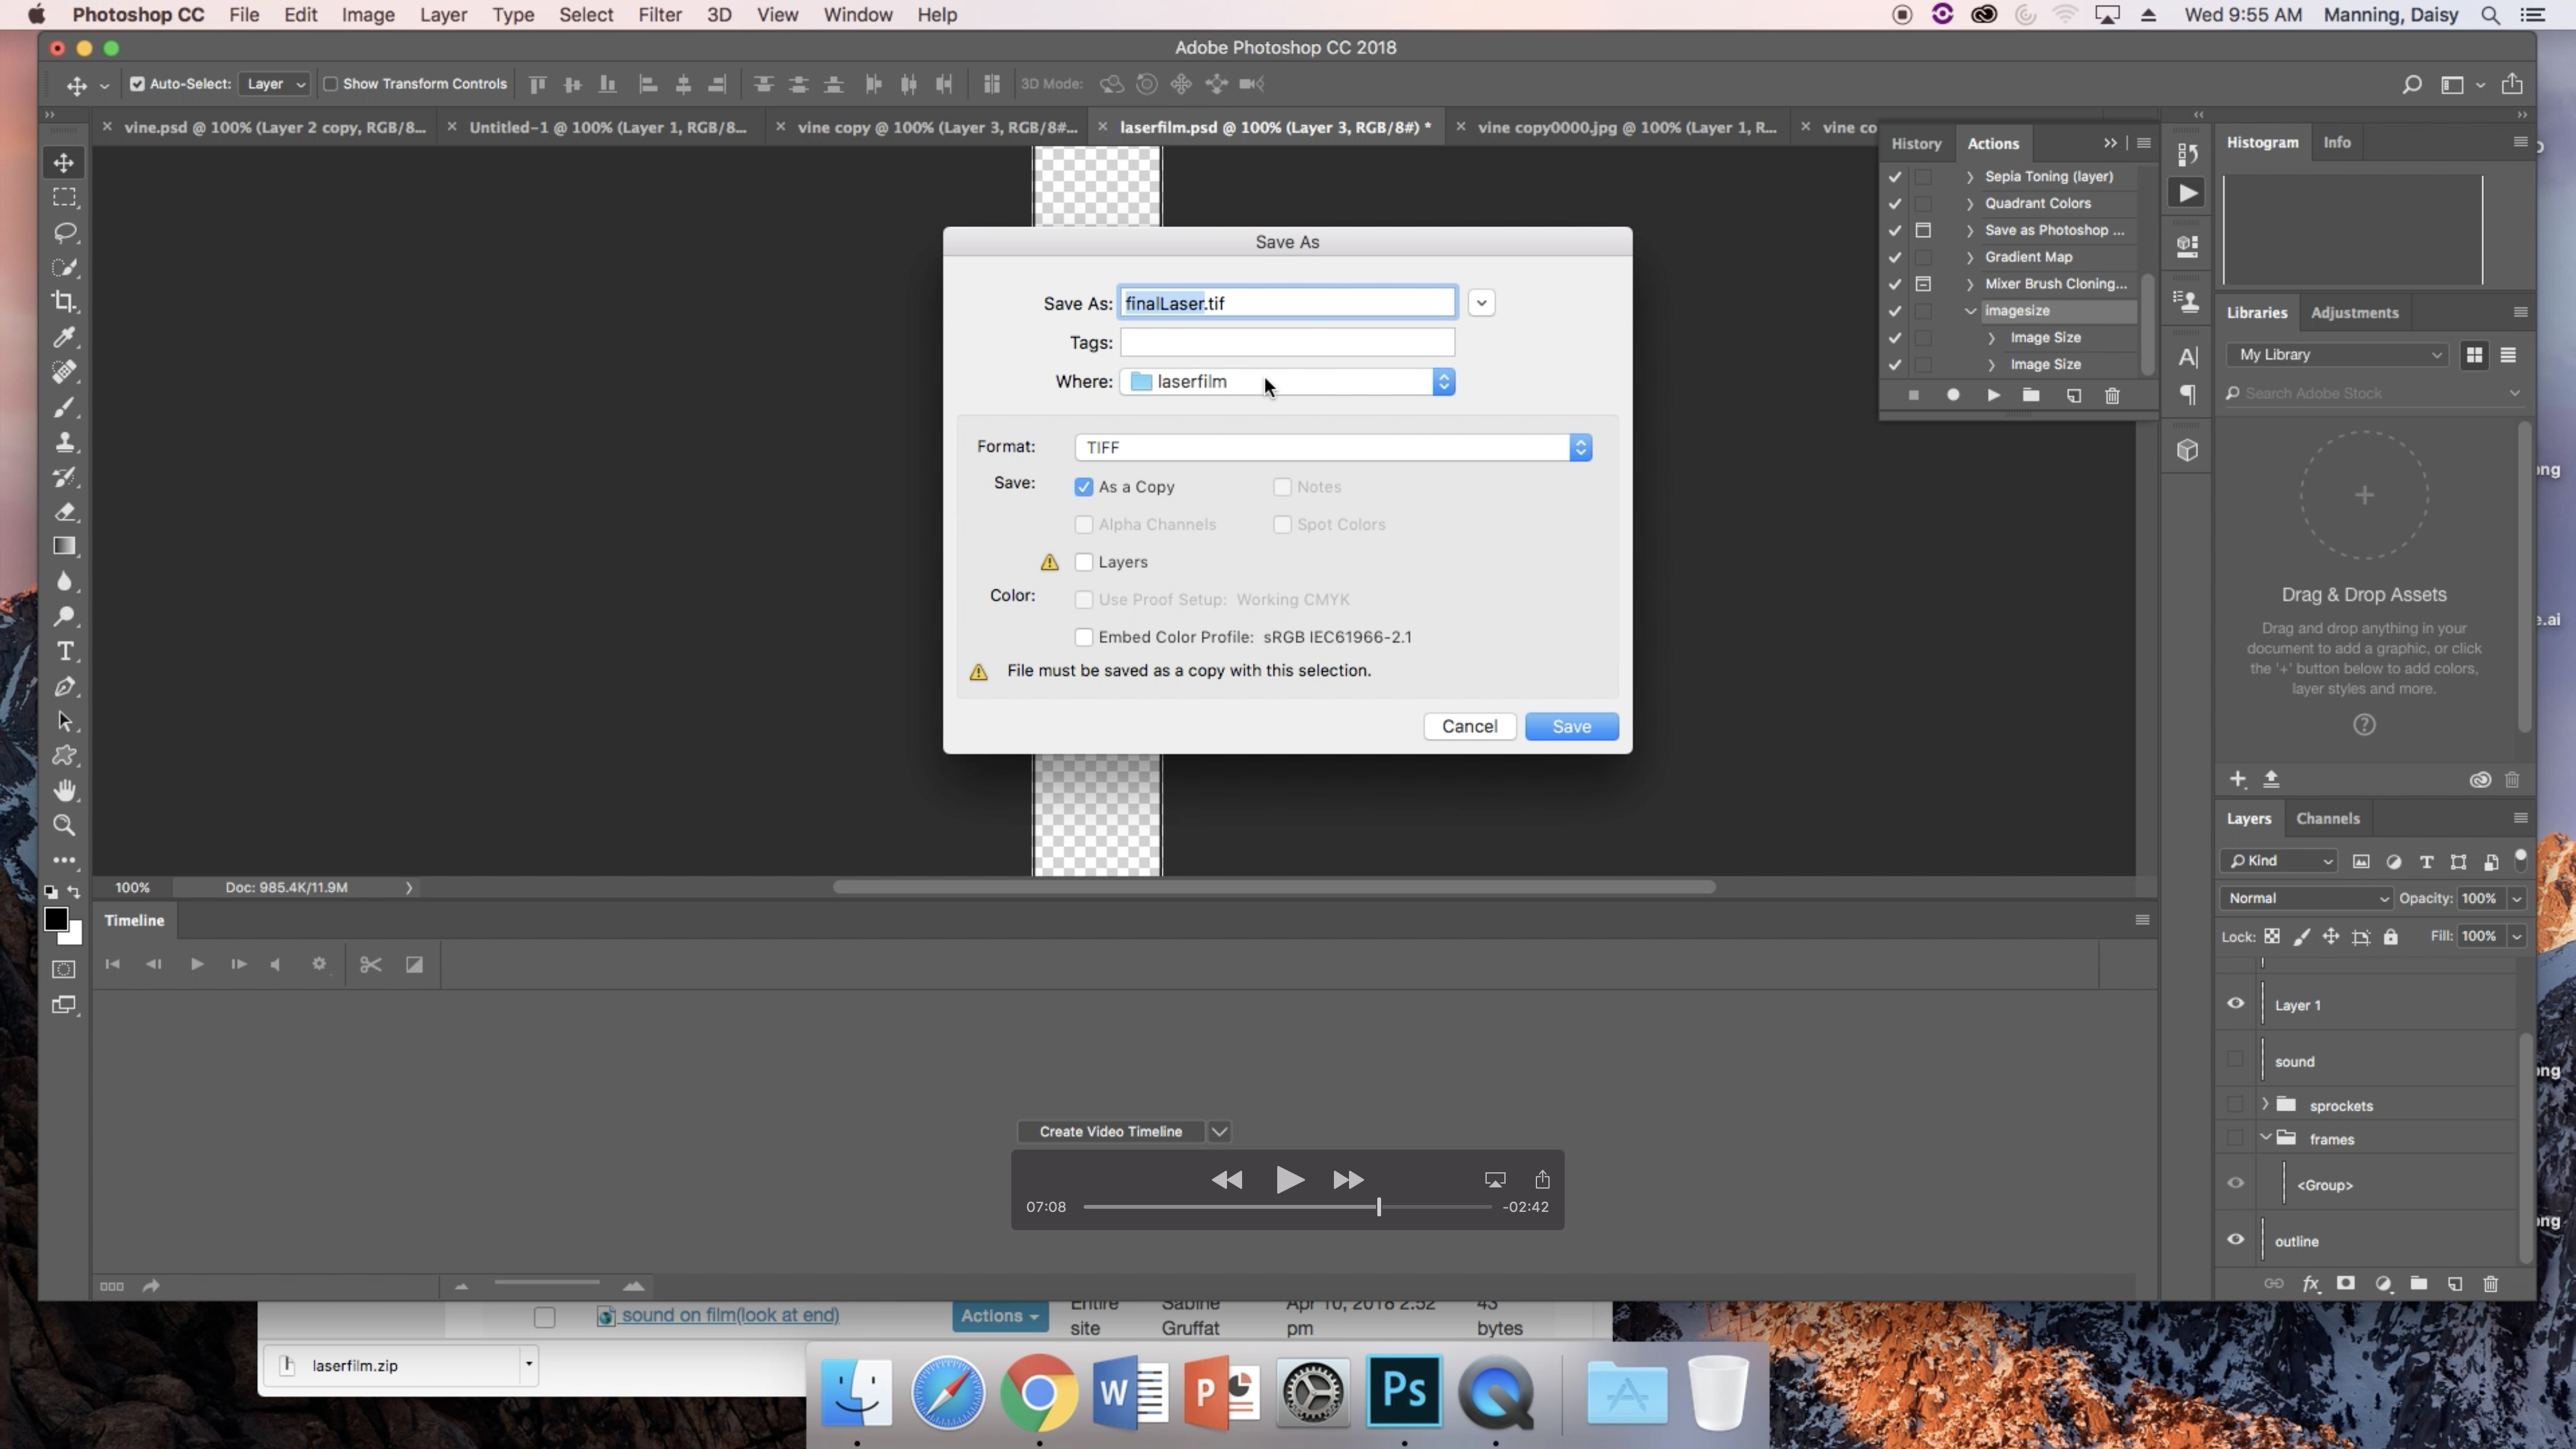This screenshot has height=1449, width=2576.
Task: Delete action with the Actions trash icon
Action: coord(2112,396)
